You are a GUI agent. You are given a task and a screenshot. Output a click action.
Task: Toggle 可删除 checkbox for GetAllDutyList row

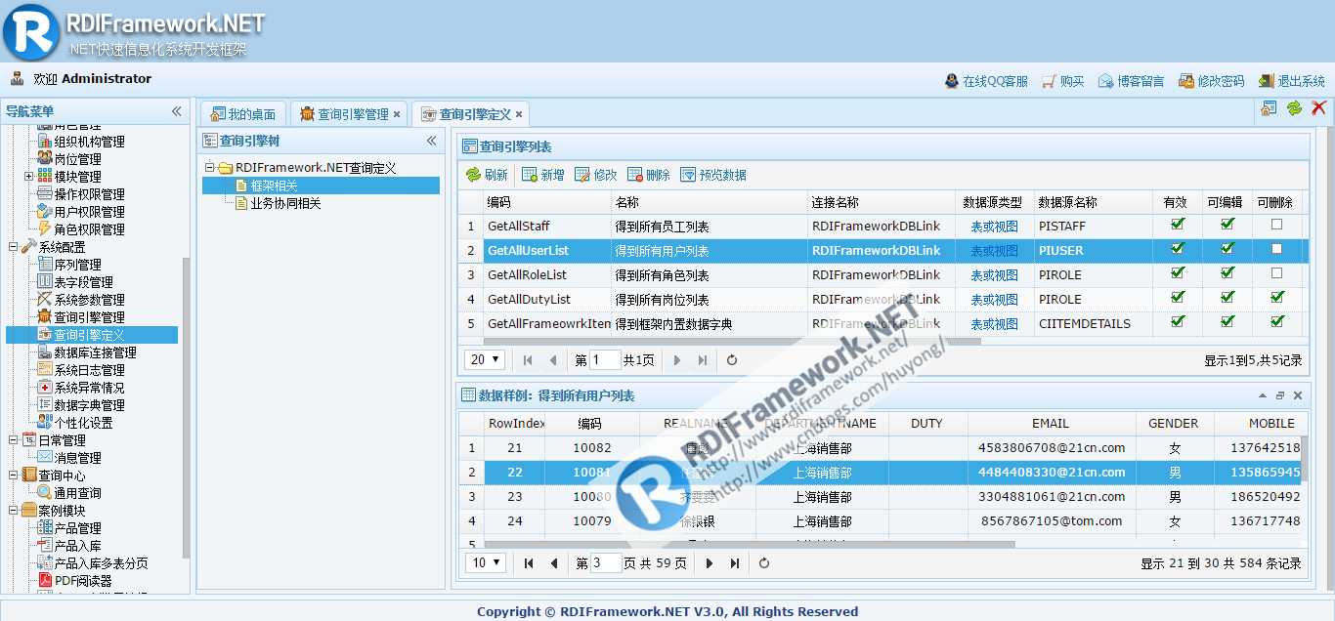tap(1276, 298)
